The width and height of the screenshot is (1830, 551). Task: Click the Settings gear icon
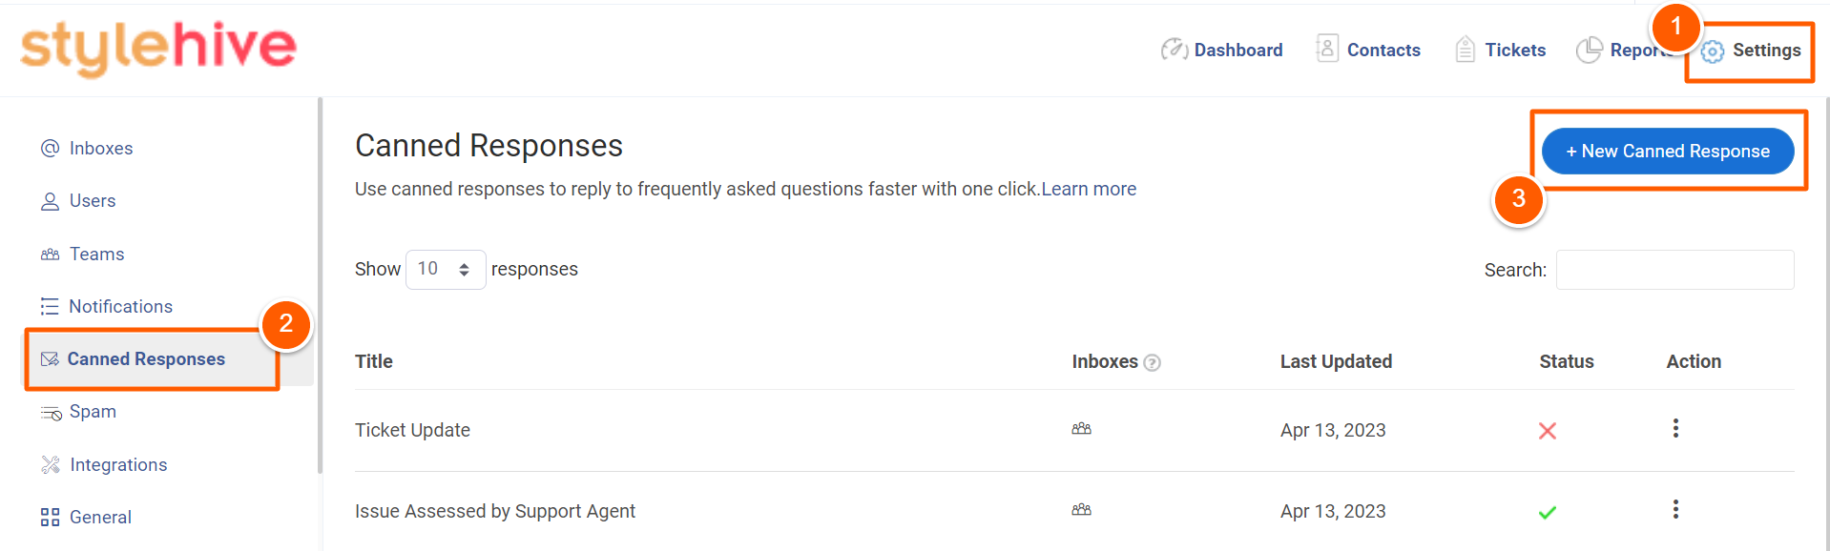(1713, 51)
